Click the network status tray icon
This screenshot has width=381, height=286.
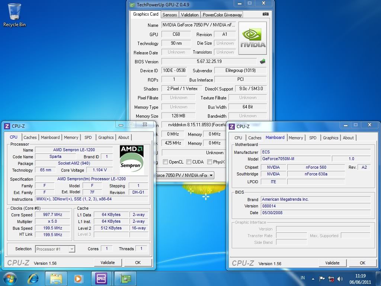331,279
